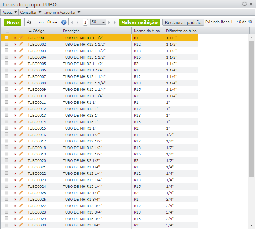Screen dimensions: 256x229
Task: Go to previous page arrow icon
Action: (78, 22)
